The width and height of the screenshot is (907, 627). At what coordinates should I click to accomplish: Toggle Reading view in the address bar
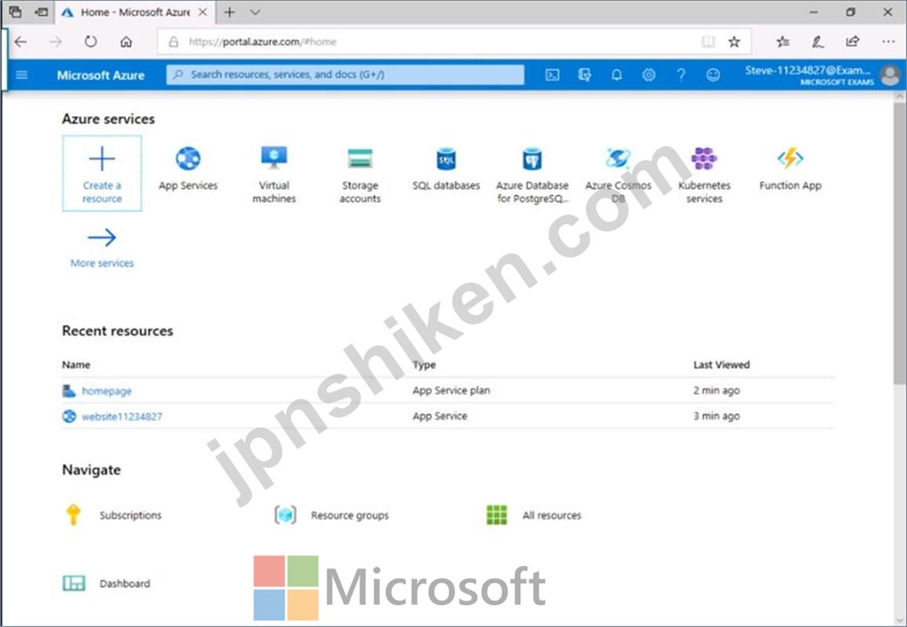[x=707, y=42]
